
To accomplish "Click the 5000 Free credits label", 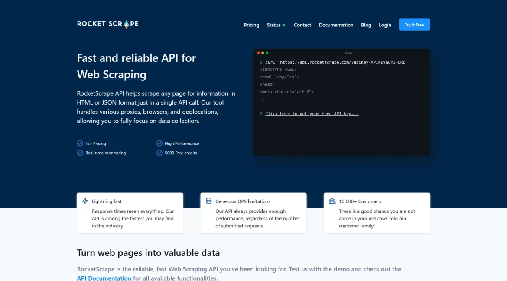I will [181, 153].
